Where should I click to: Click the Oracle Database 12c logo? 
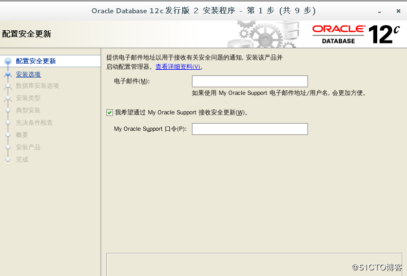356,34
